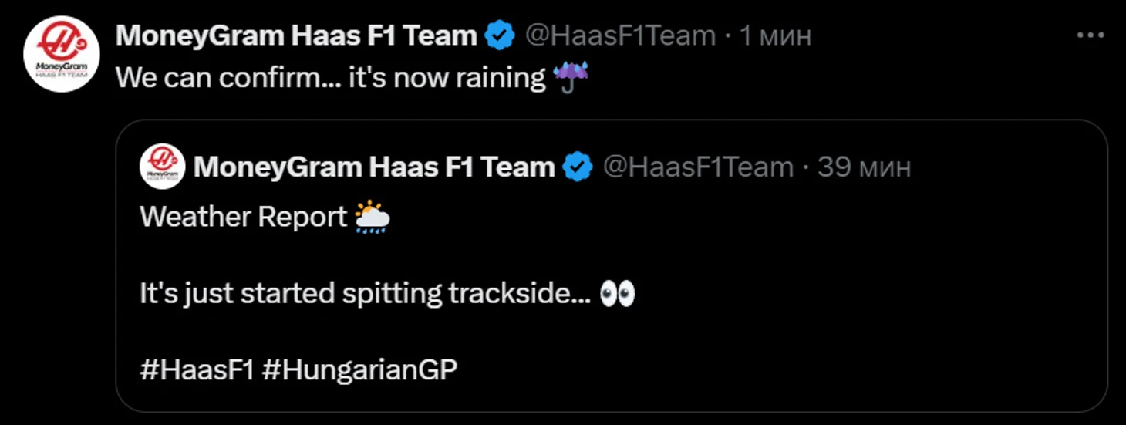Click the verified badge in quoted tweet
The width and height of the screenshot is (1126, 425).
(x=578, y=167)
